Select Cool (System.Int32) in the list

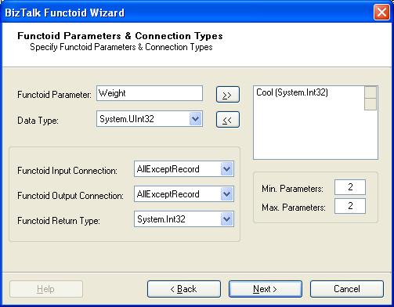click(292, 92)
